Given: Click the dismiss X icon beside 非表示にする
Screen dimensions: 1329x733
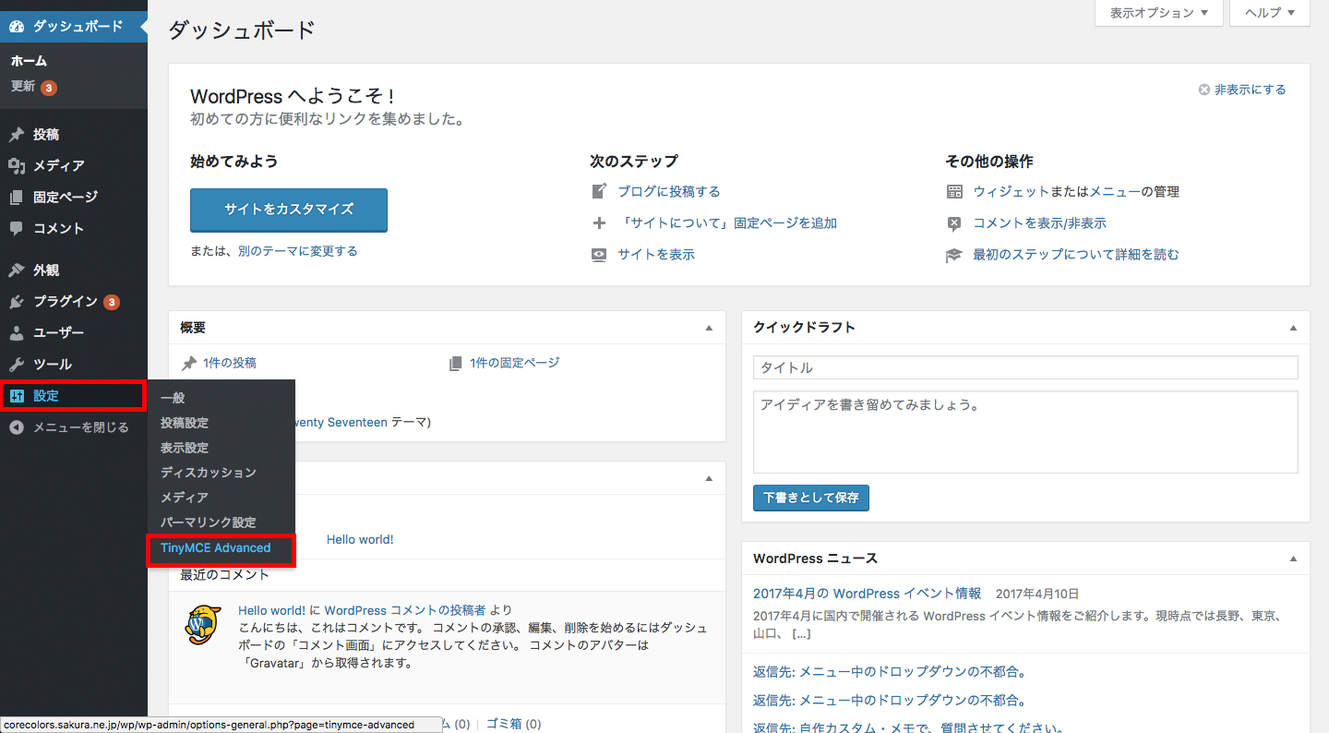Looking at the screenshot, I should [1203, 90].
